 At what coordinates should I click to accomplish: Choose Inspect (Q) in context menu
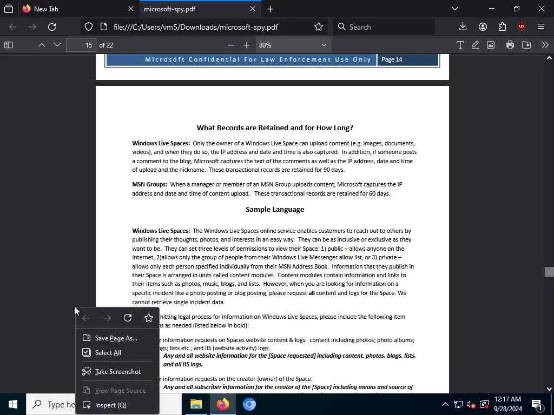click(x=117, y=405)
